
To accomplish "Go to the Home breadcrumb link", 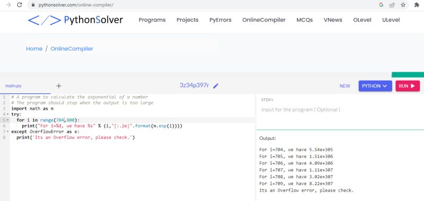I will tap(34, 49).
